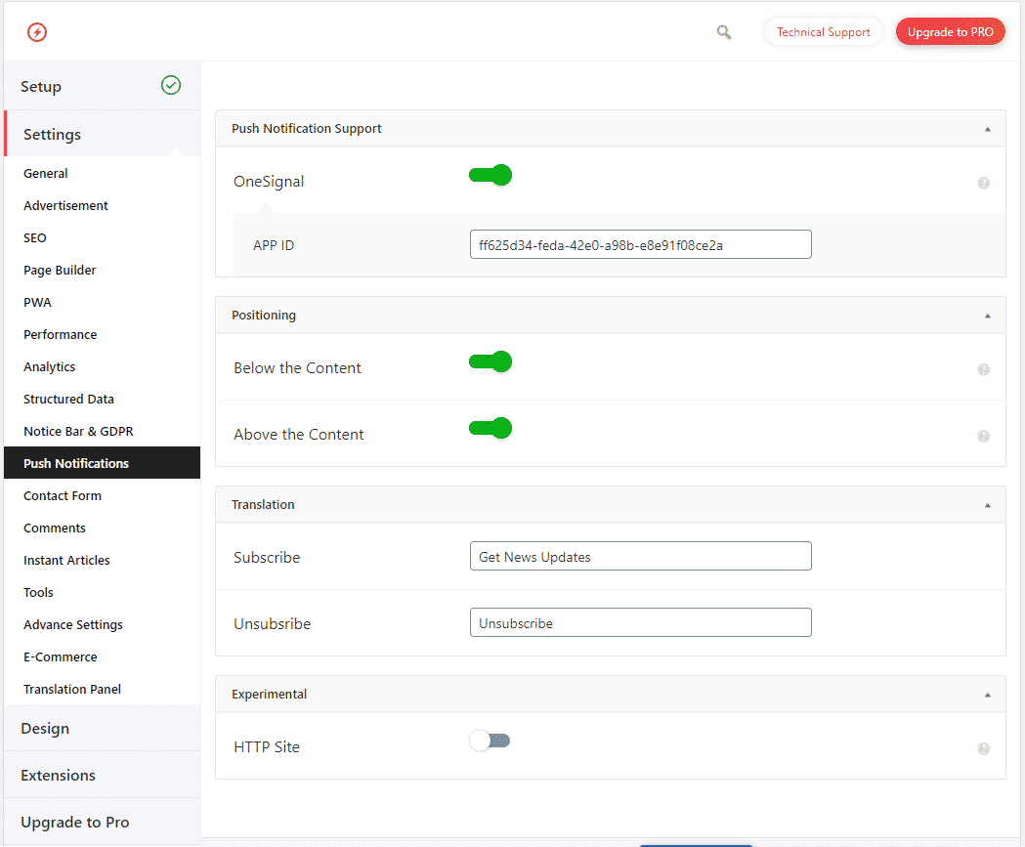Click help icon for Below the Content
The width and height of the screenshot is (1025, 847).
pos(983,370)
